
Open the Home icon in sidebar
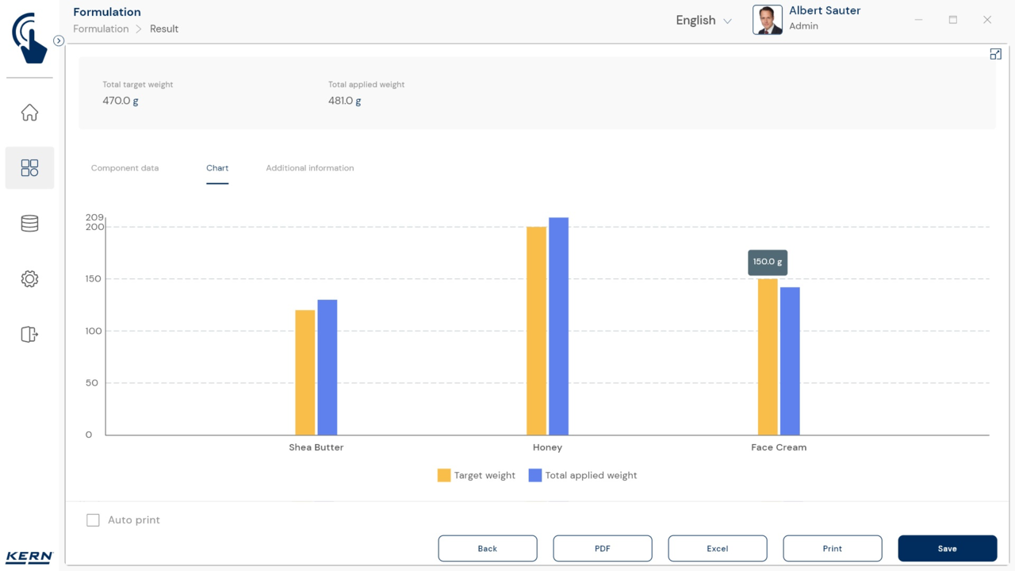(x=29, y=113)
